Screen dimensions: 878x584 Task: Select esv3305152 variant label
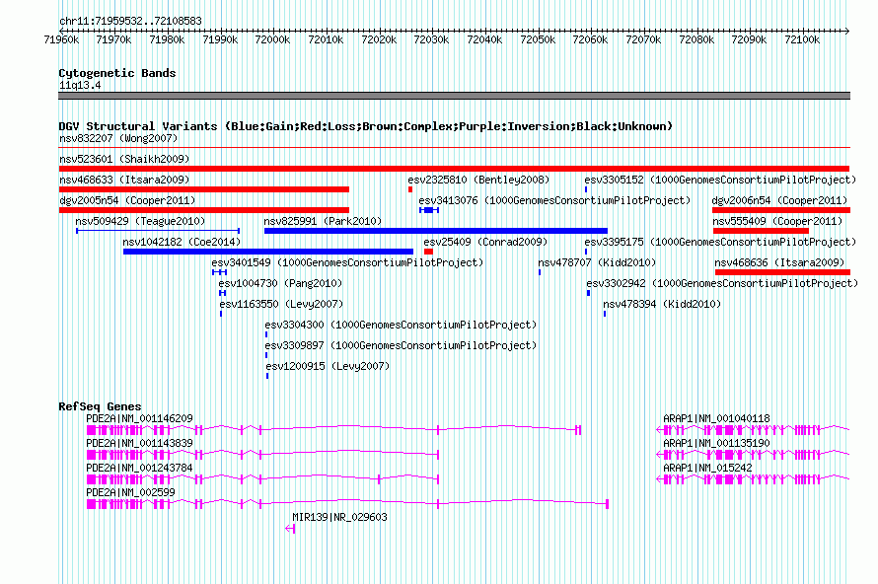tap(720, 180)
